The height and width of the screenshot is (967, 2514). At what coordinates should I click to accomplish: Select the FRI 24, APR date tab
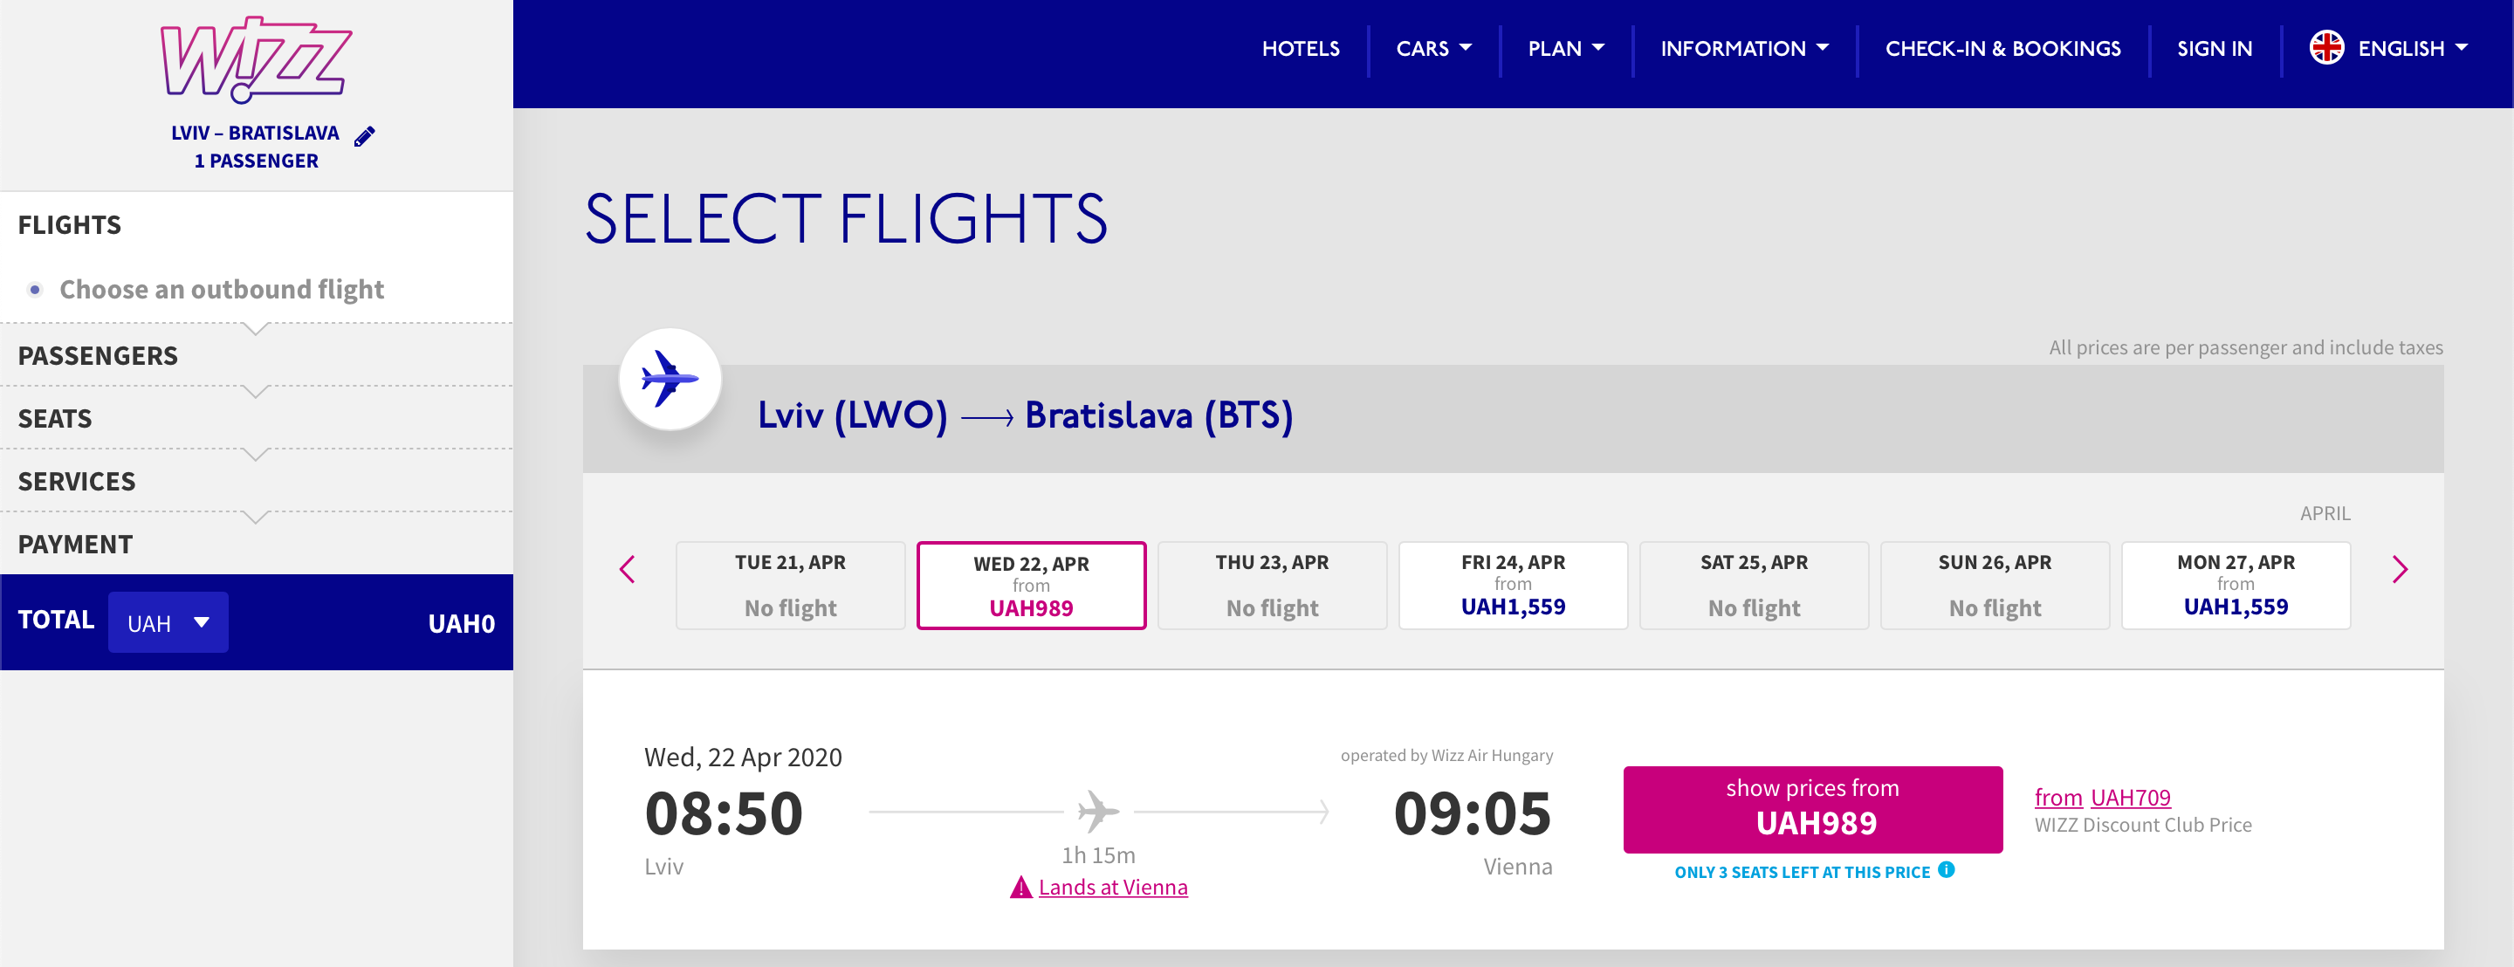pos(1513,586)
